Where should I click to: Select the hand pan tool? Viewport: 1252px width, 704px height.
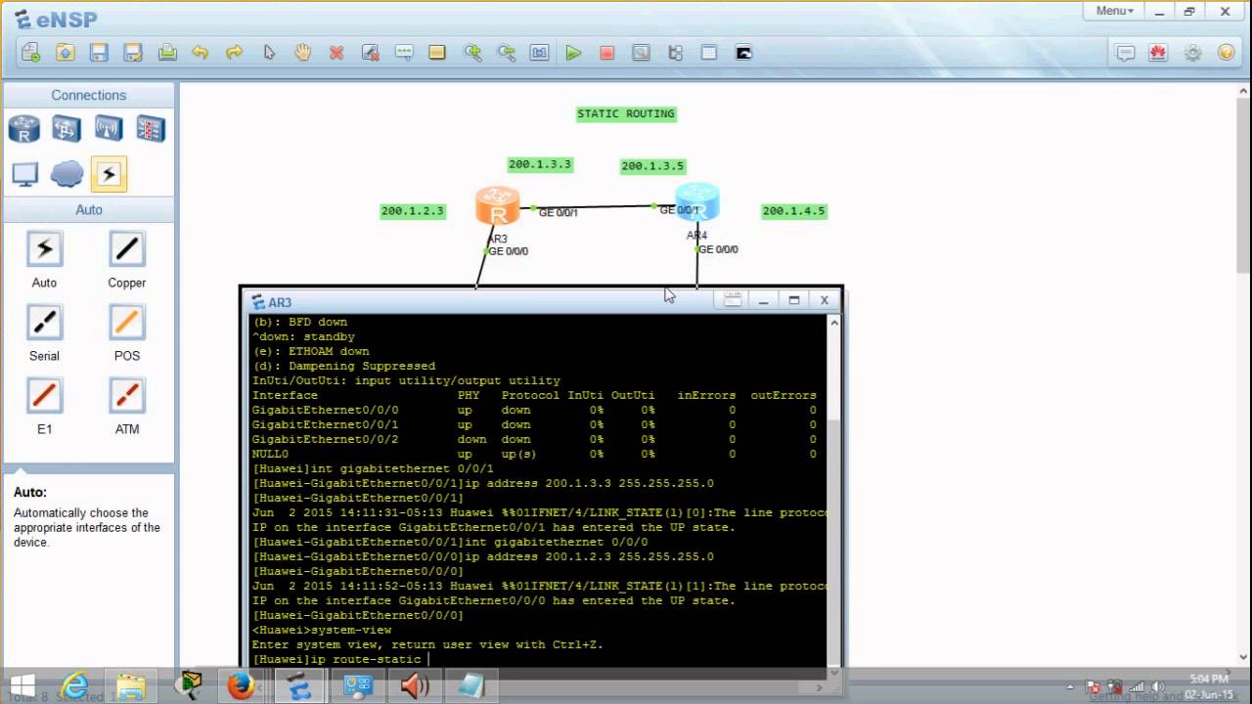coord(302,53)
